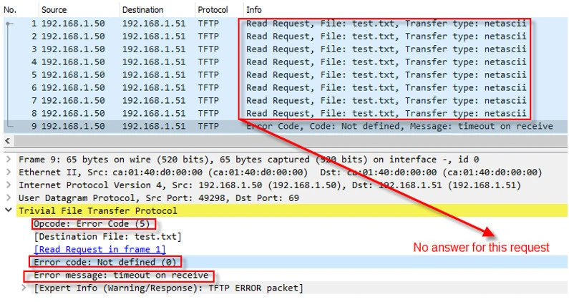Sort packets by the No. column header
The image size is (569, 302).
(x=11, y=10)
